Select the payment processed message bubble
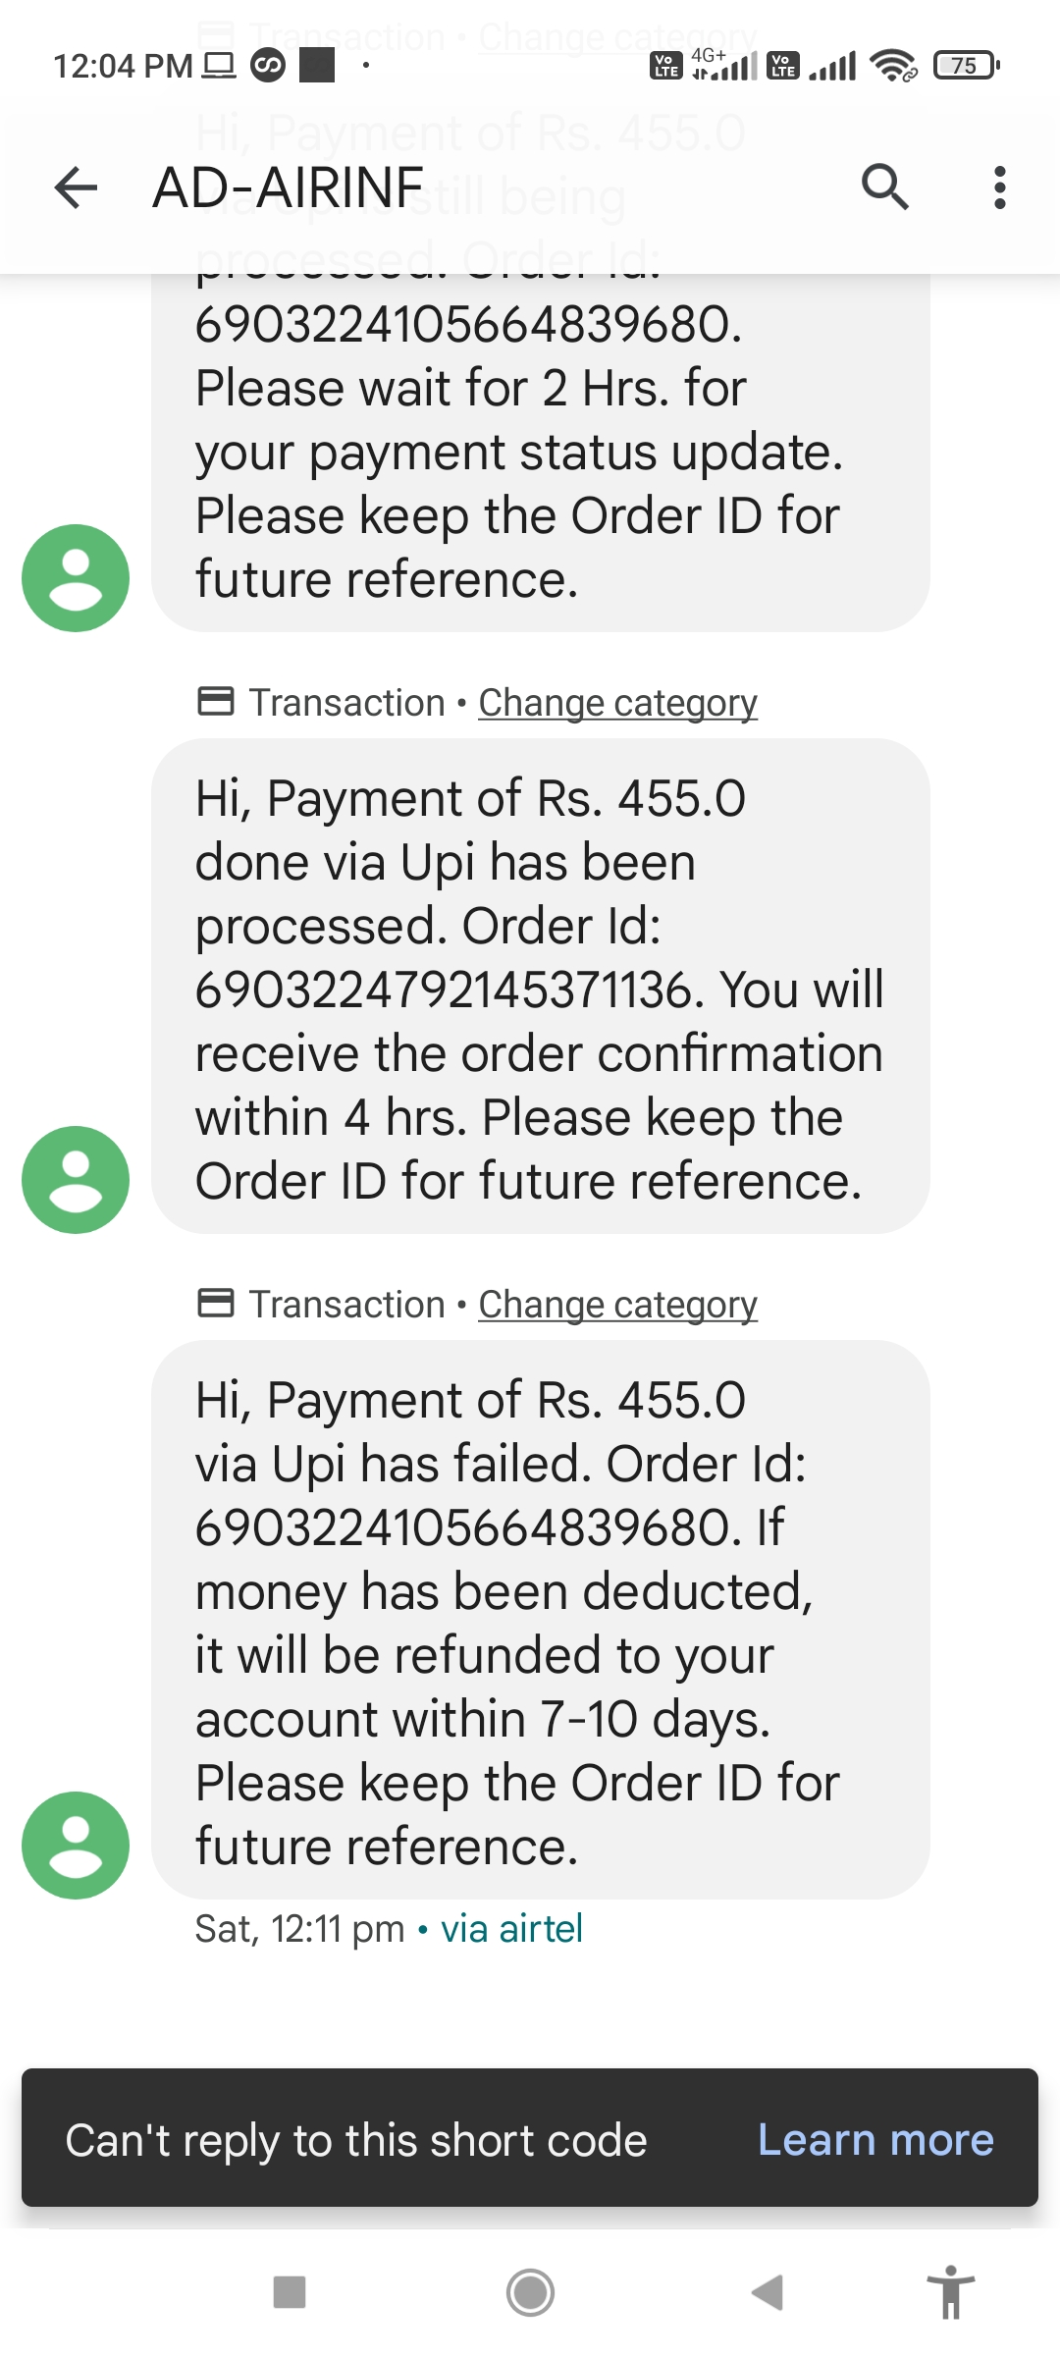Screen dimensions: 1060x2356 coord(540,987)
